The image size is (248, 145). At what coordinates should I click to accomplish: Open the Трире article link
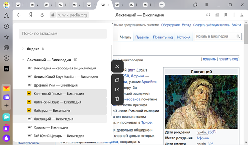(x=146, y=122)
